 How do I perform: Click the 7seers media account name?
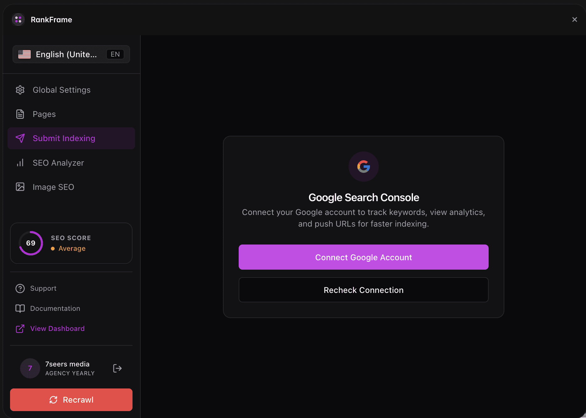tap(67, 364)
